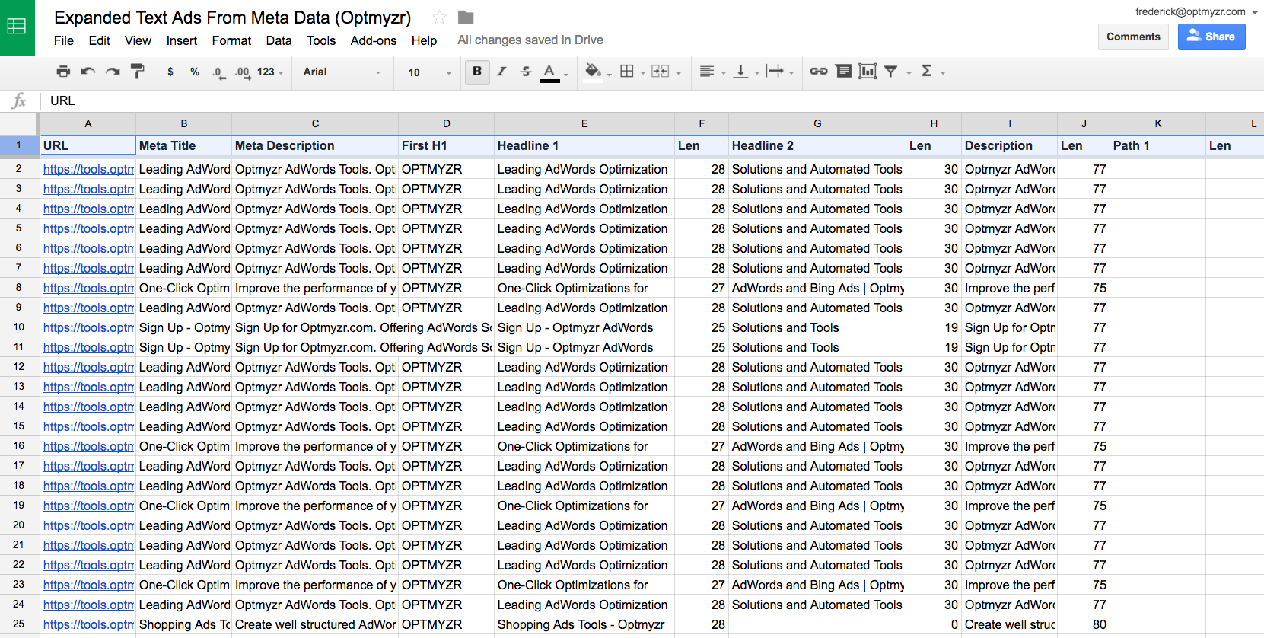This screenshot has height=638, width=1264.
Task: Open more number formats dropdown
Action: pyautogui.click(x=270, y=72)
